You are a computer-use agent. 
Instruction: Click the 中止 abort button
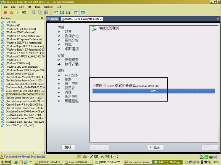click(155, 147)
